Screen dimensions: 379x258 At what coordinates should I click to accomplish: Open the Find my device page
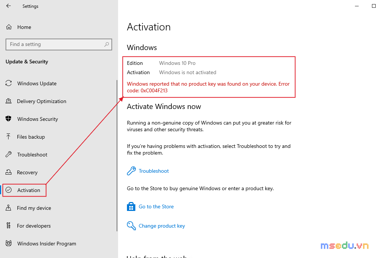click(x=34, y=208)
